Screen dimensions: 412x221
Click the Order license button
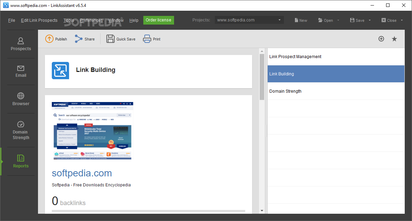[x=159, y=20]
